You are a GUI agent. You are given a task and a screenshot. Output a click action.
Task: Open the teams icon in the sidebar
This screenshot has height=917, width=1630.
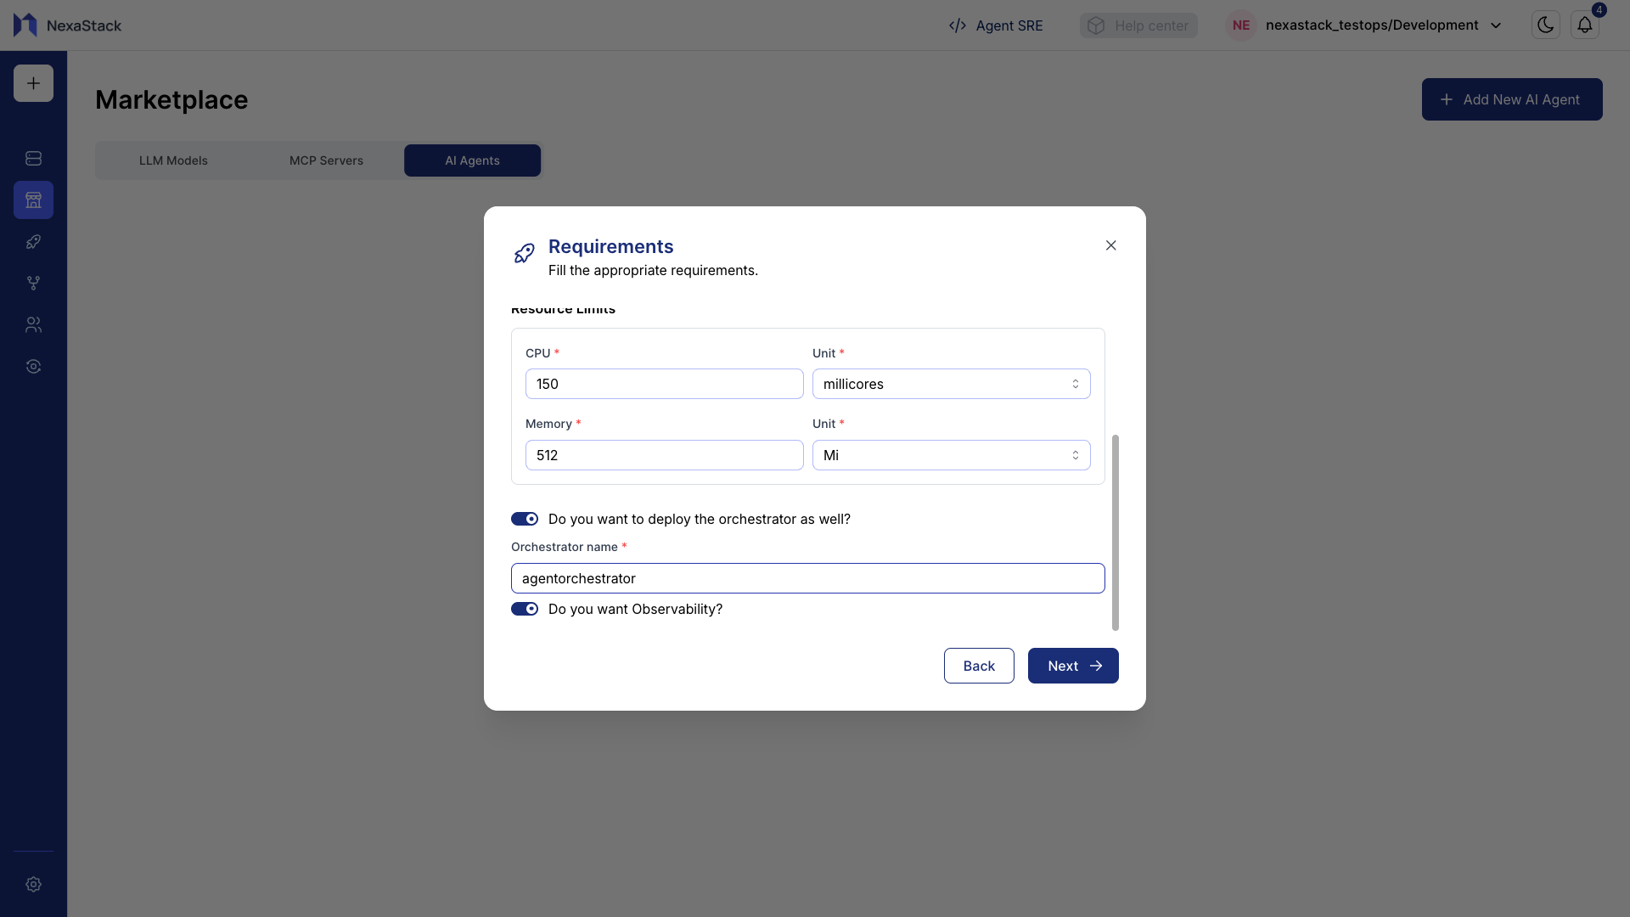[x=33, y=324]
